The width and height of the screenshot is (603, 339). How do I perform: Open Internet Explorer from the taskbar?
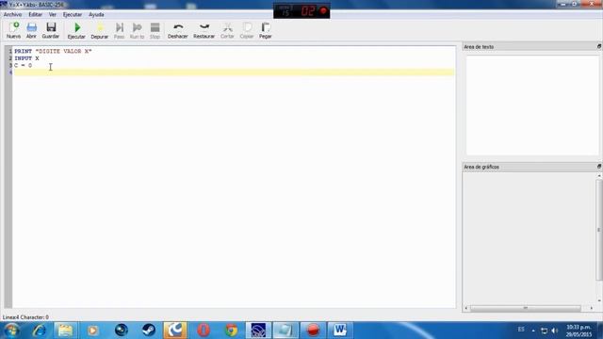[39, 331]
